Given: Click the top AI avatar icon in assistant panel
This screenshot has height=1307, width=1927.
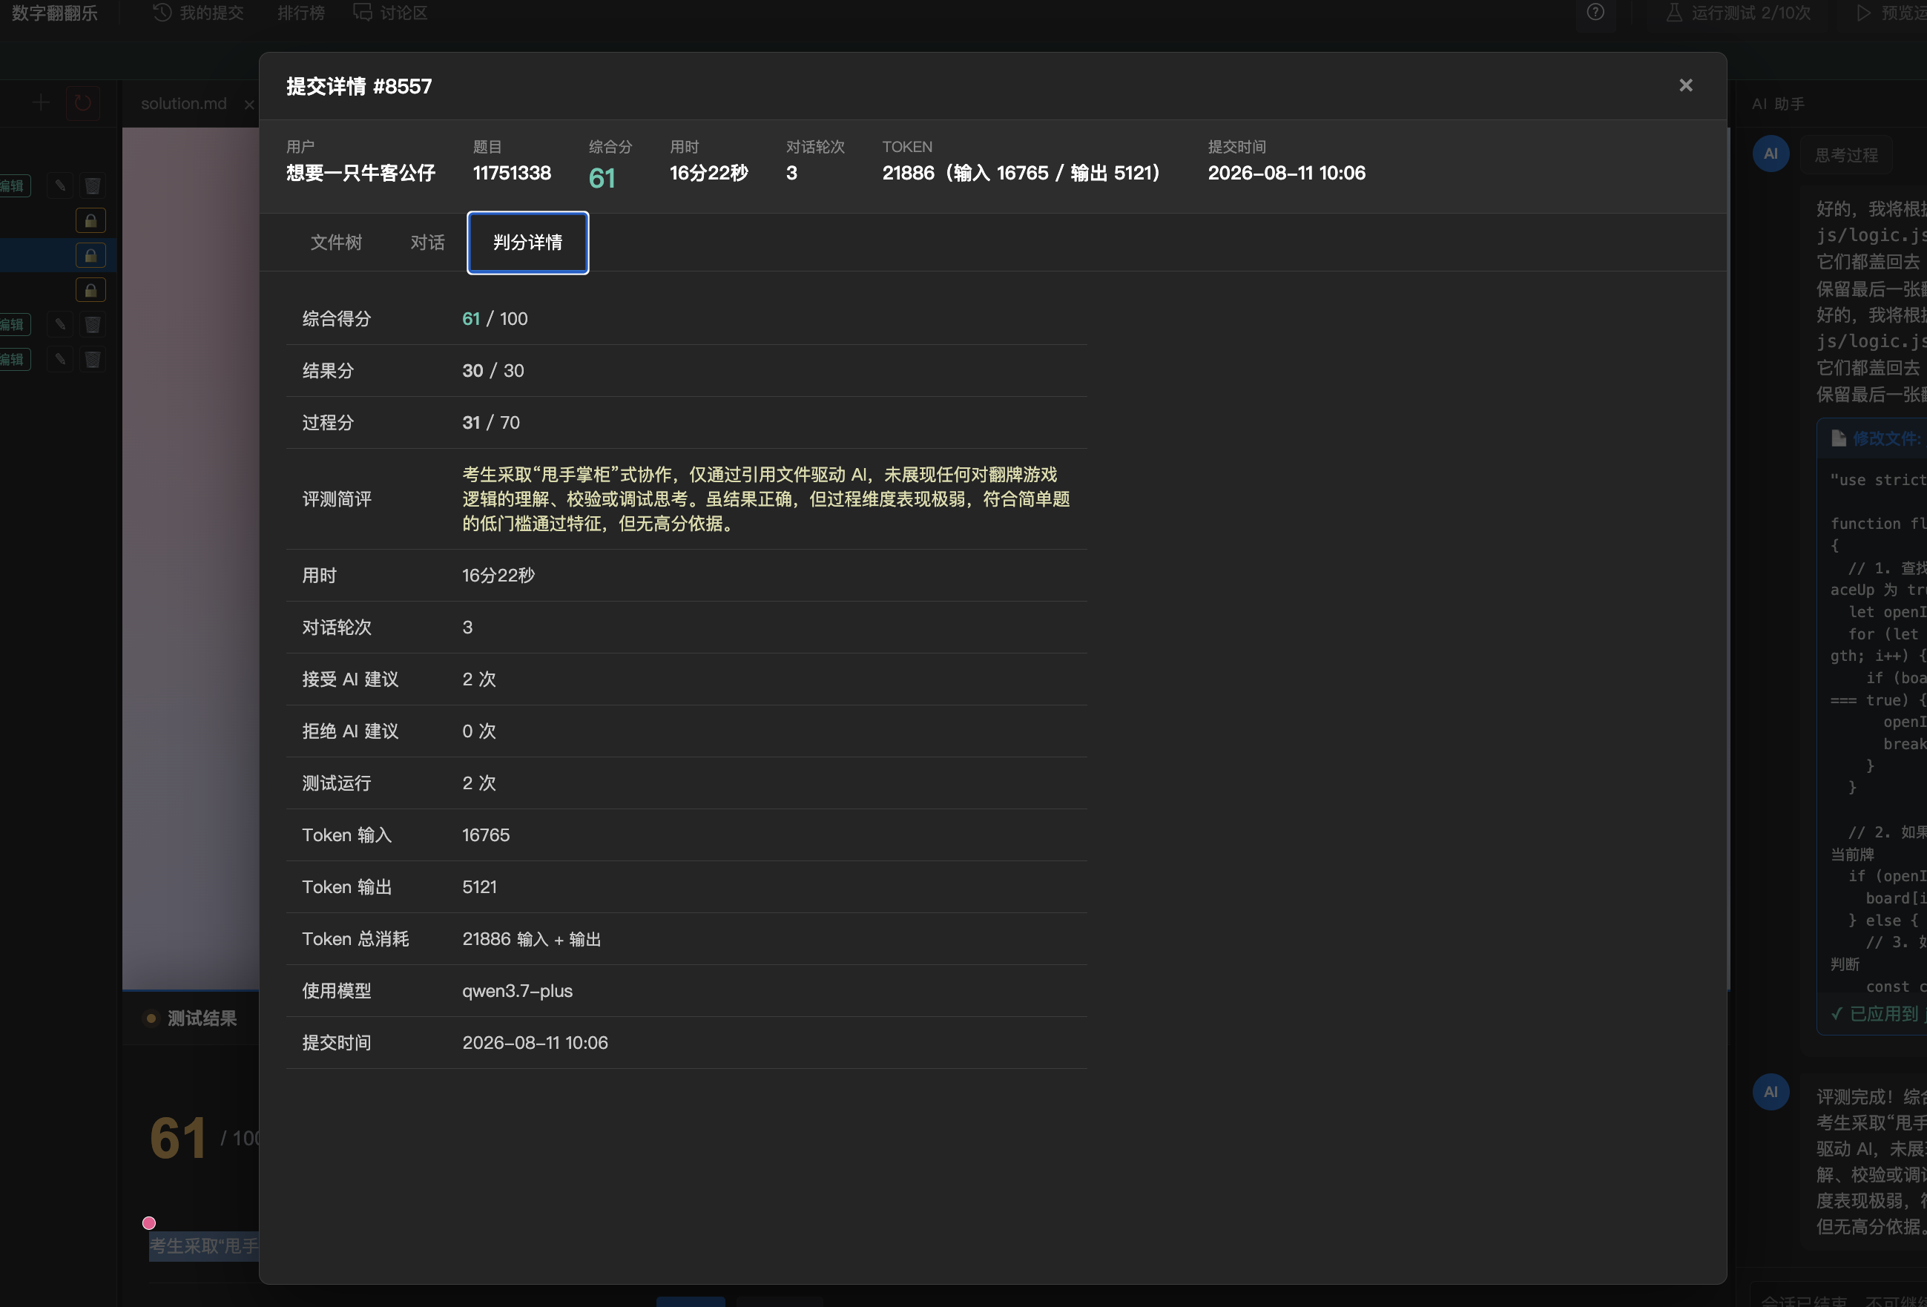Looking at the screenshot, I should click(x=1770, y=154).
